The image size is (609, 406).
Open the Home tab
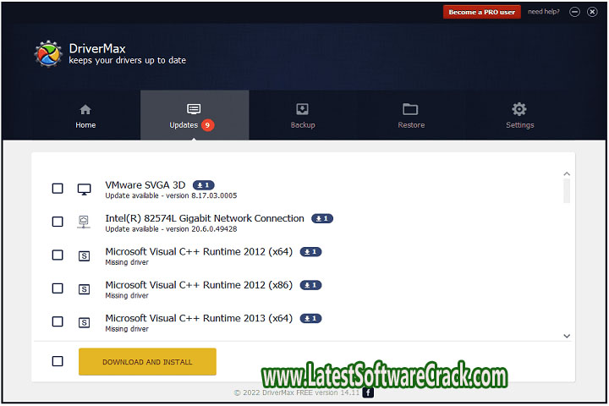pos(85,116)
